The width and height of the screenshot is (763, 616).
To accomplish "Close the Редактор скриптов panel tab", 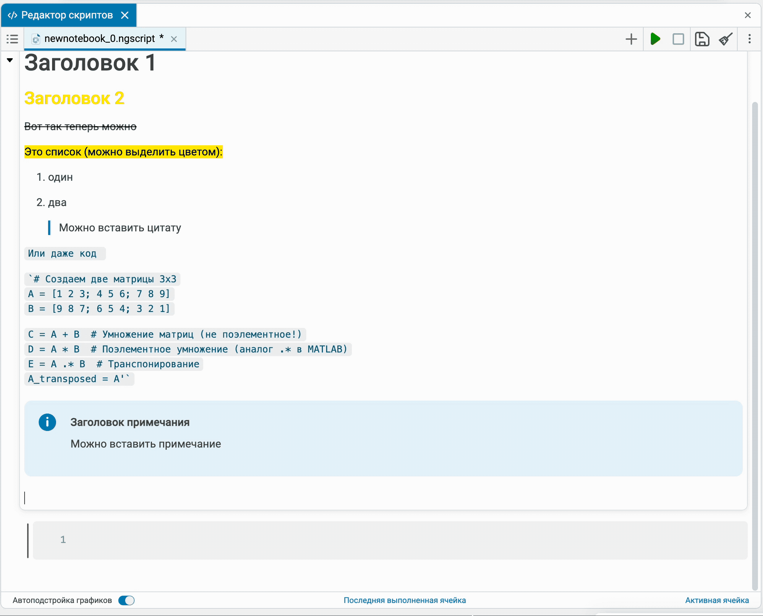I will [x=125, y=15].
